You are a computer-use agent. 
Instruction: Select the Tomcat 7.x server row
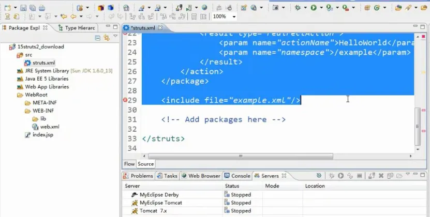point(274,211)
